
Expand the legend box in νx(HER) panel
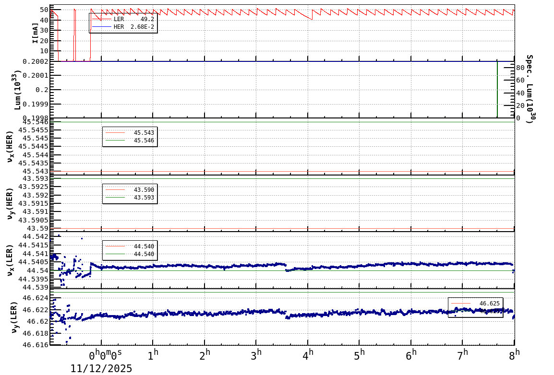pyautogui.click(x=129, y=136)
